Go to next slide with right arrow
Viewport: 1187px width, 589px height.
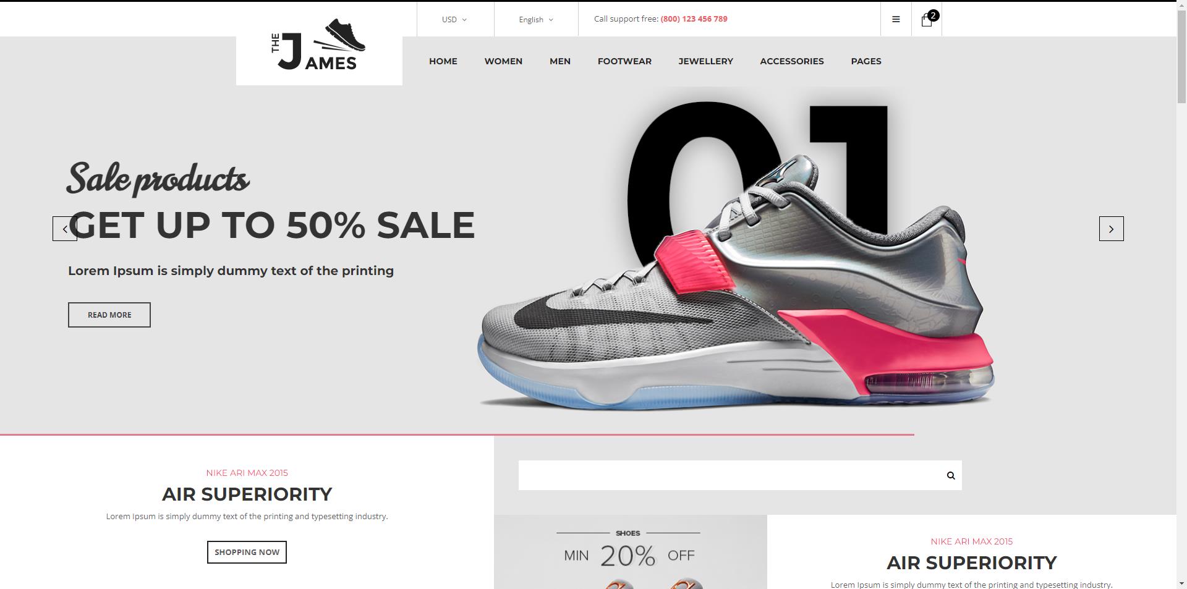(1111, 229)
